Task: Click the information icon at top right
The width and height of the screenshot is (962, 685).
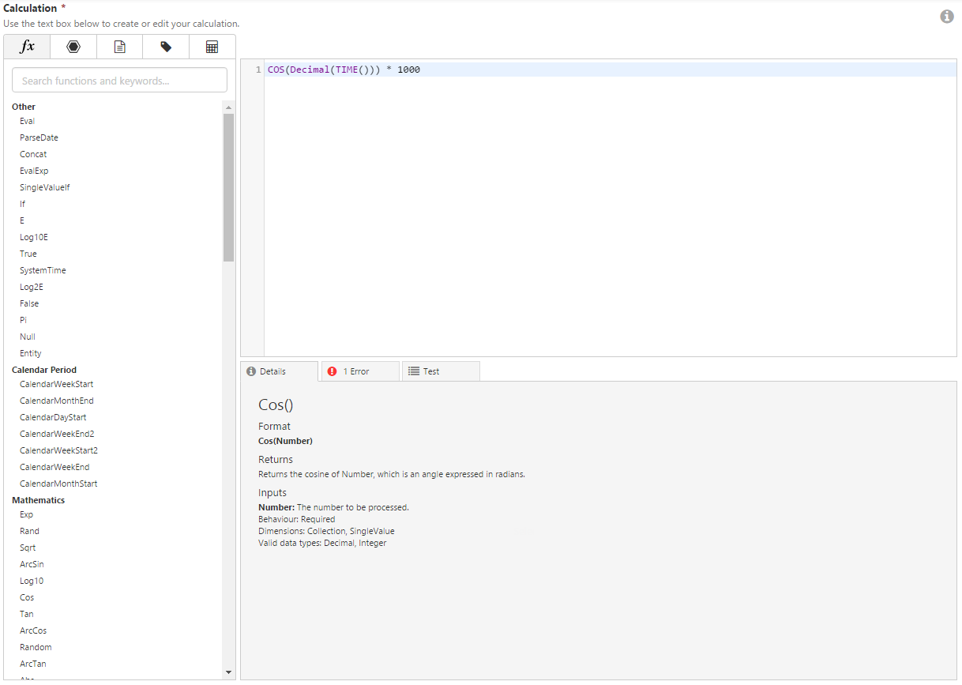Action: (x=946, y=17)
